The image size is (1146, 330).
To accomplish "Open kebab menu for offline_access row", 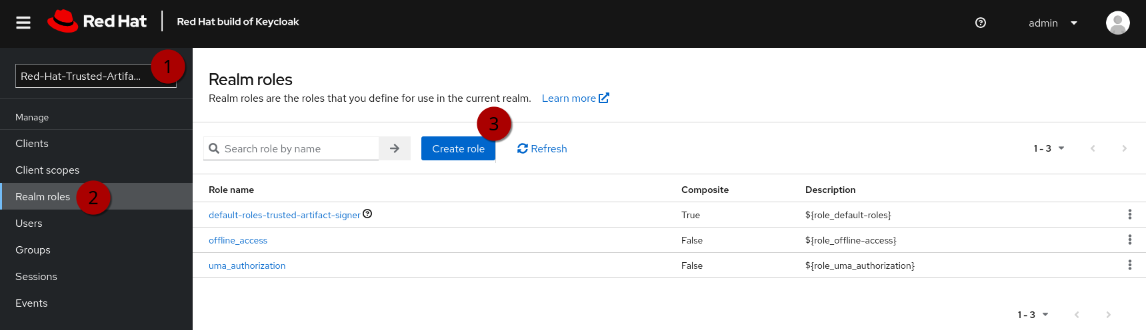I will tap(1129, 240).
